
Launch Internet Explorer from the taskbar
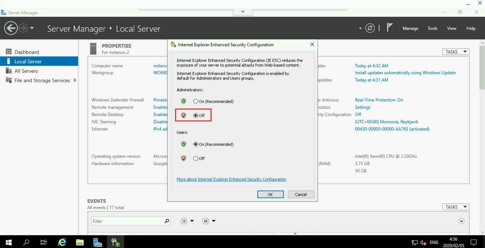[x=62, y=242]
